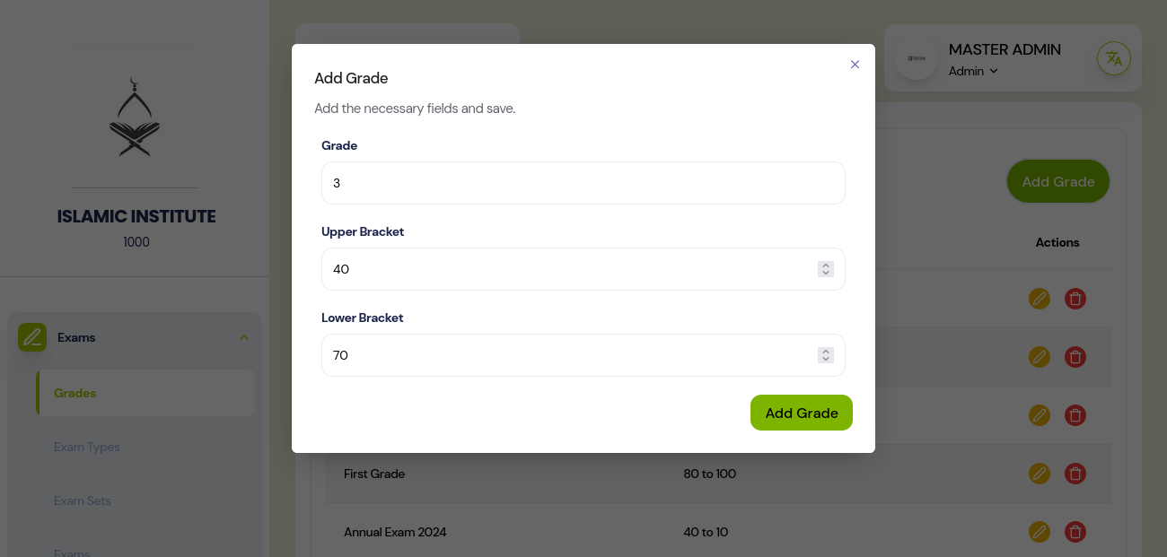Adjust the Upper Bracket number stepper

tap(826, 269)
